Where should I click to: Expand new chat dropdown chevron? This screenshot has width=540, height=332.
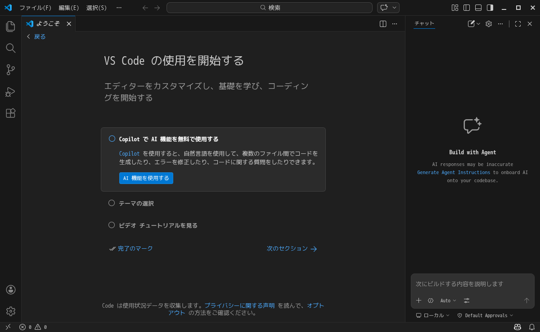tap(478, 24)
